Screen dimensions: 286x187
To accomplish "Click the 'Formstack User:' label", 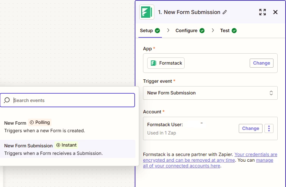I will click(x=165, y=125).
